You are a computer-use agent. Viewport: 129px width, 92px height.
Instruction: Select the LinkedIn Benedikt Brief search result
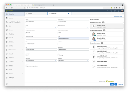click(x=107, y=39)
